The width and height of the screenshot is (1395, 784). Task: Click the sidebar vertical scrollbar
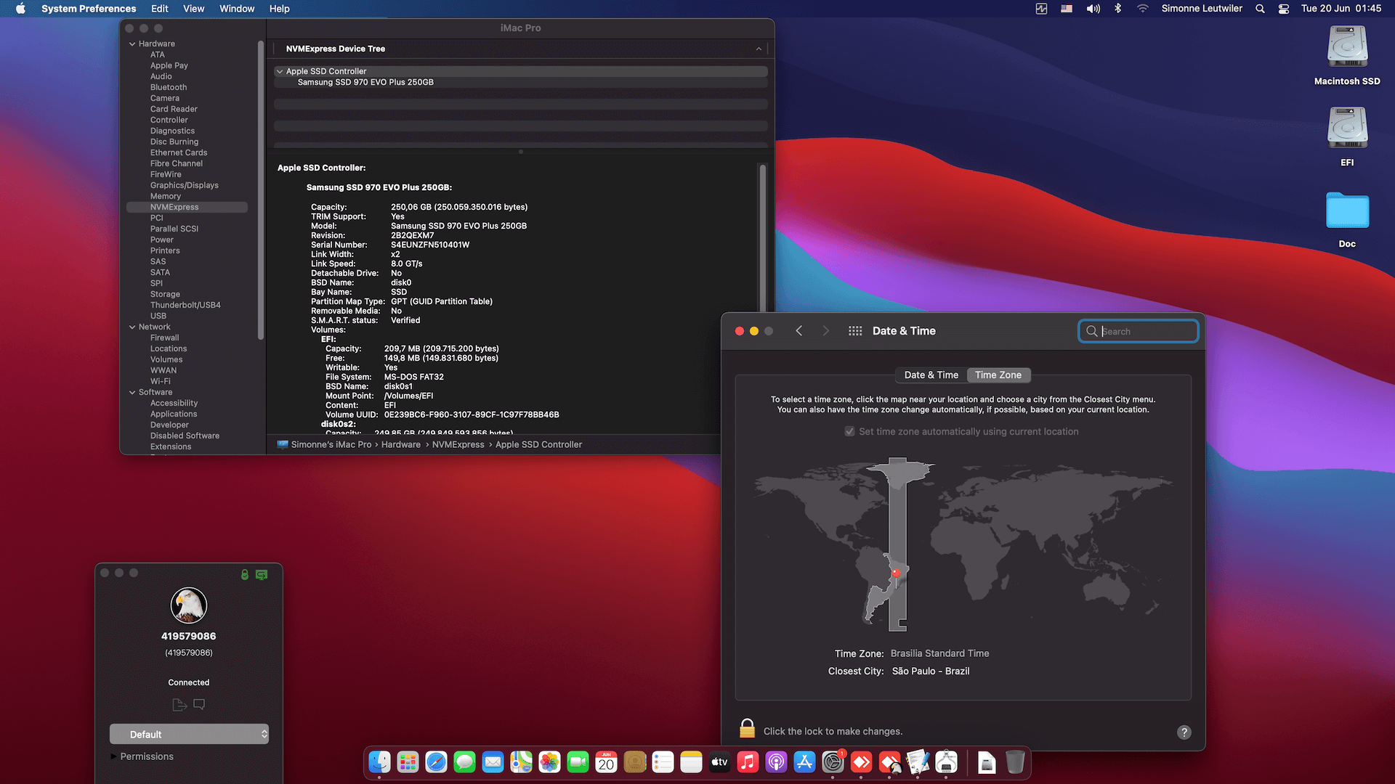[260, 190]
